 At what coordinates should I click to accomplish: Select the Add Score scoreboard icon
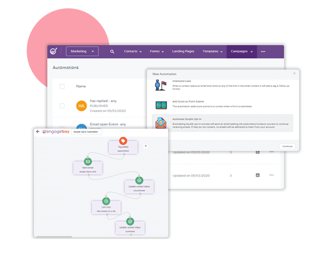[161, 105]
